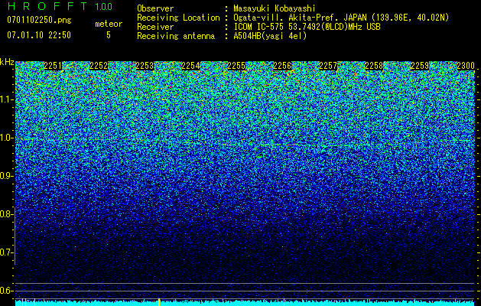481x306 pixels.
Task: Click the green 'meteor' label
Action: click(109, 24)
